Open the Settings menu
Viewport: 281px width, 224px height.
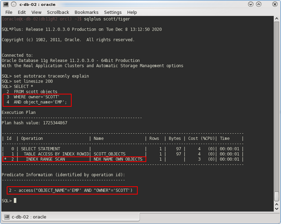click(113, 12)
